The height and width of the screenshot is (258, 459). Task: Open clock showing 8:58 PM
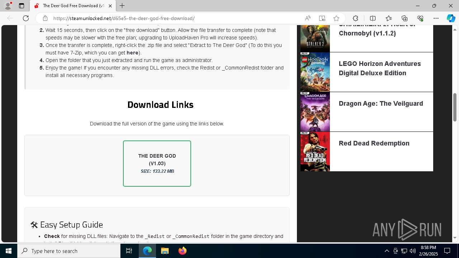[429, 251]
